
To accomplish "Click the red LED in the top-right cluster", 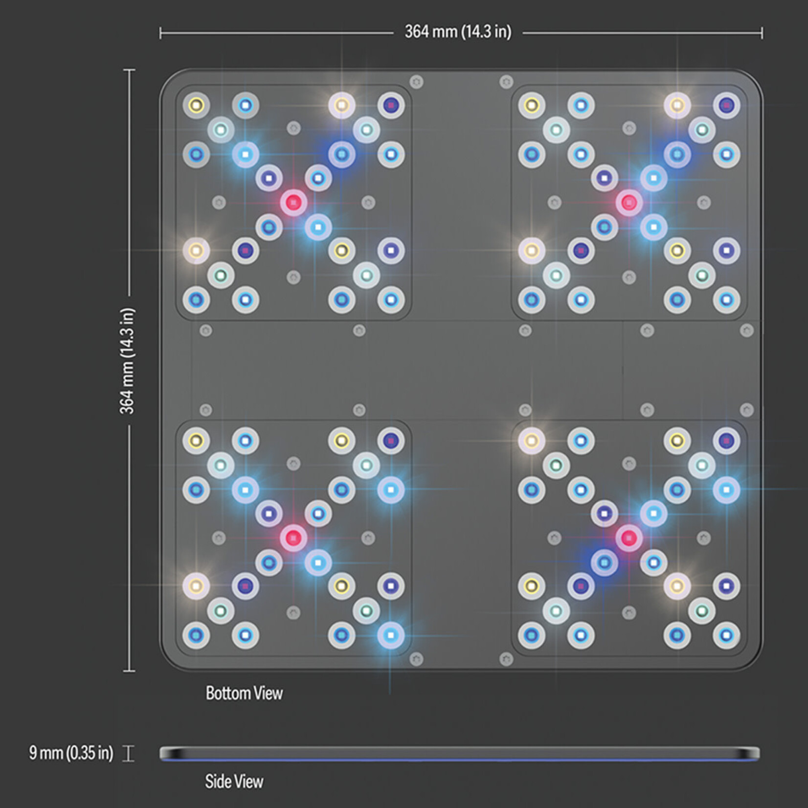I will pos(629,202).
